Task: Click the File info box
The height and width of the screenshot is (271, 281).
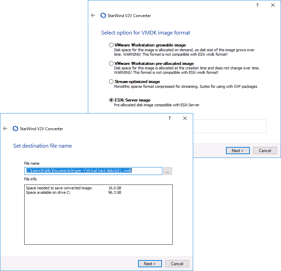Action: click(x=98, y=215)
